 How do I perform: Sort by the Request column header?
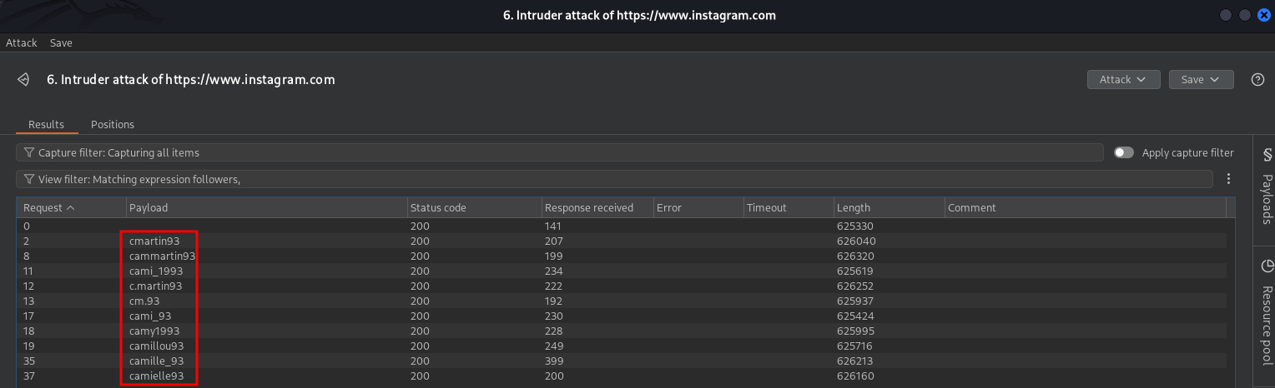click(x=71, y=207)
